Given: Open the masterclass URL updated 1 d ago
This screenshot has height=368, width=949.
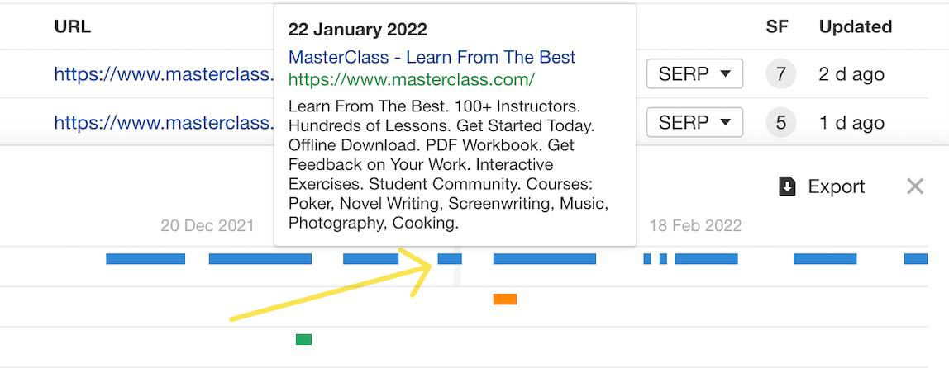Looking at the screenshot, I should [164, 123].
